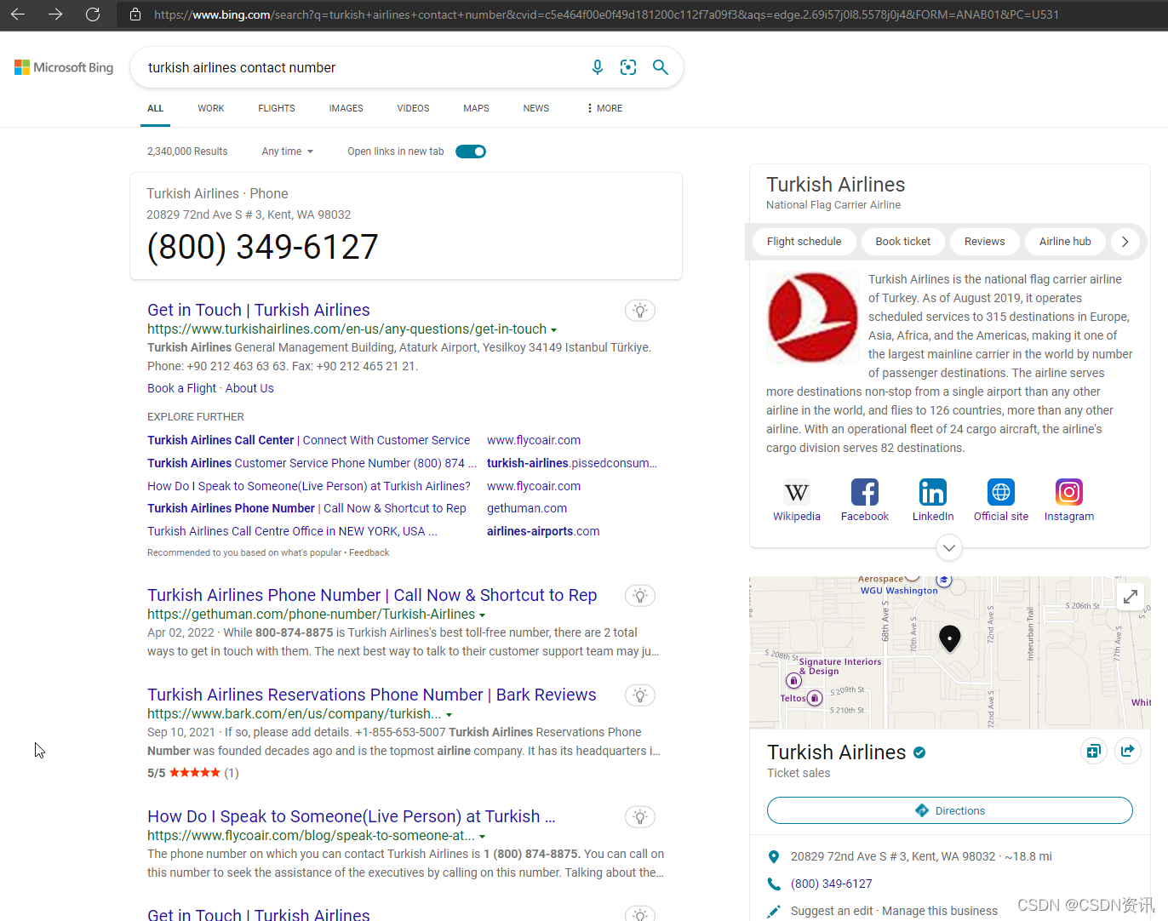This screenshot has height=921, width=1168.
Task: Call (800) 349-6127 link in place card
Action: click(x=831, y=884)
